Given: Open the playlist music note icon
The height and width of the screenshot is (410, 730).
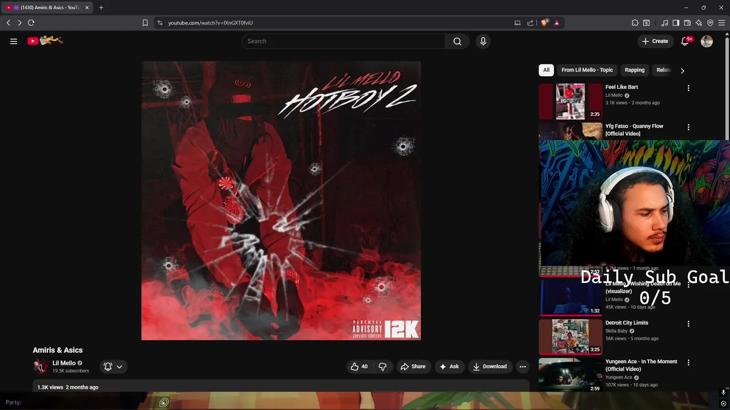Looking at the screenshot, I should coord(664,23).
